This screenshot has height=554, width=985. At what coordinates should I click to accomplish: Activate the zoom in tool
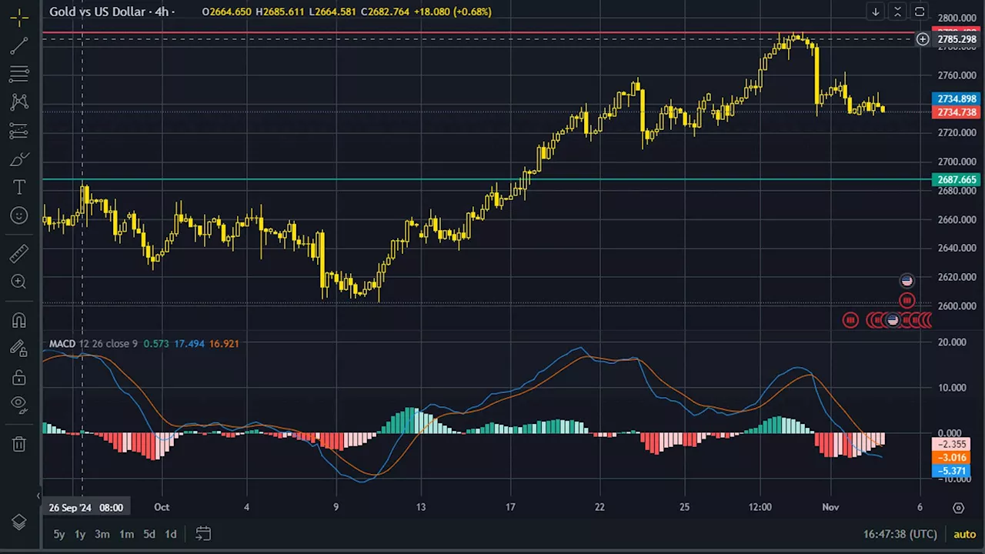click(19, 282)
